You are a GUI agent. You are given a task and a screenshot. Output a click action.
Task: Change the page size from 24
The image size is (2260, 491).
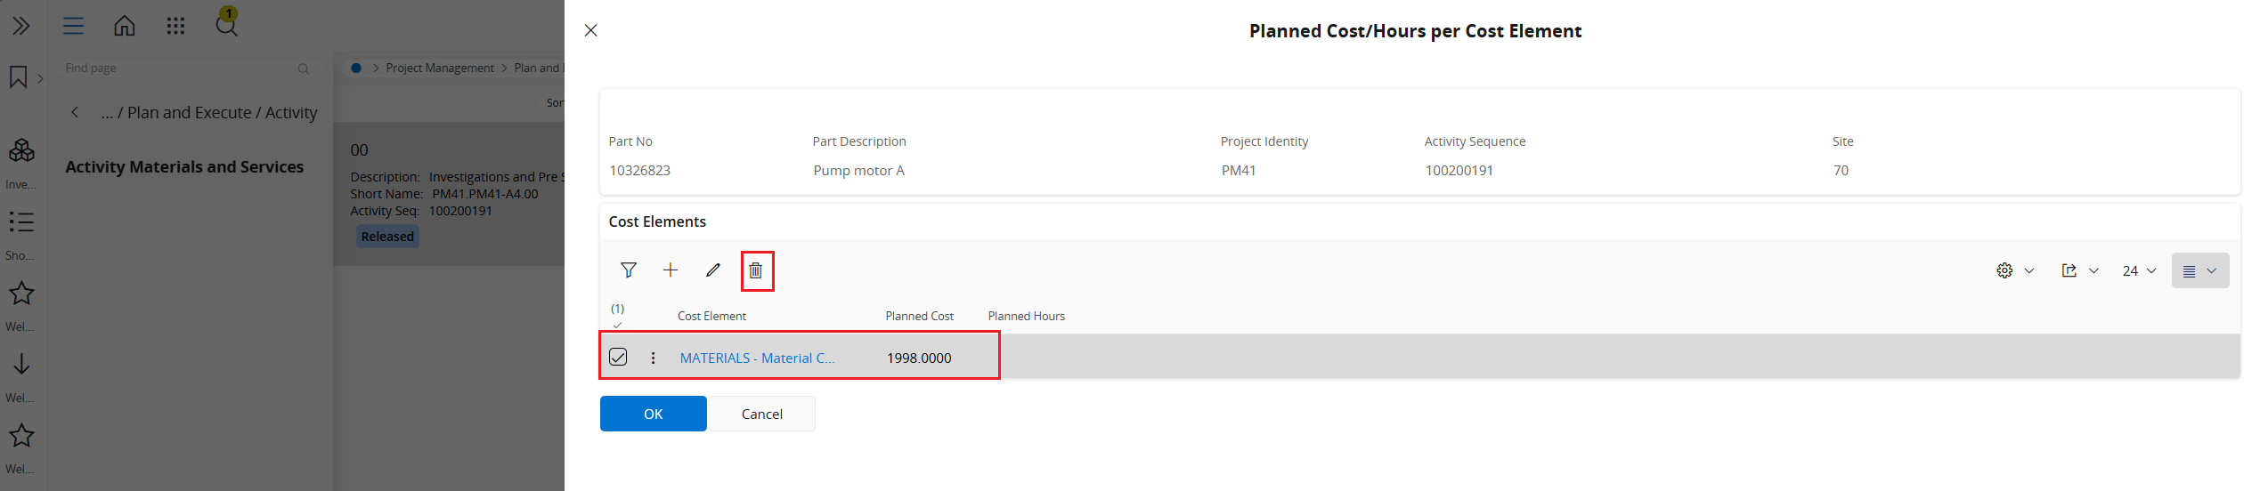click(x=2139, y=270)
